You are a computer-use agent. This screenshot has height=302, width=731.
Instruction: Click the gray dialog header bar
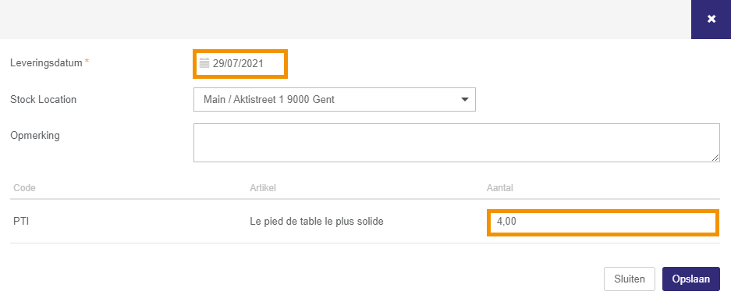(x=346, y=20)
